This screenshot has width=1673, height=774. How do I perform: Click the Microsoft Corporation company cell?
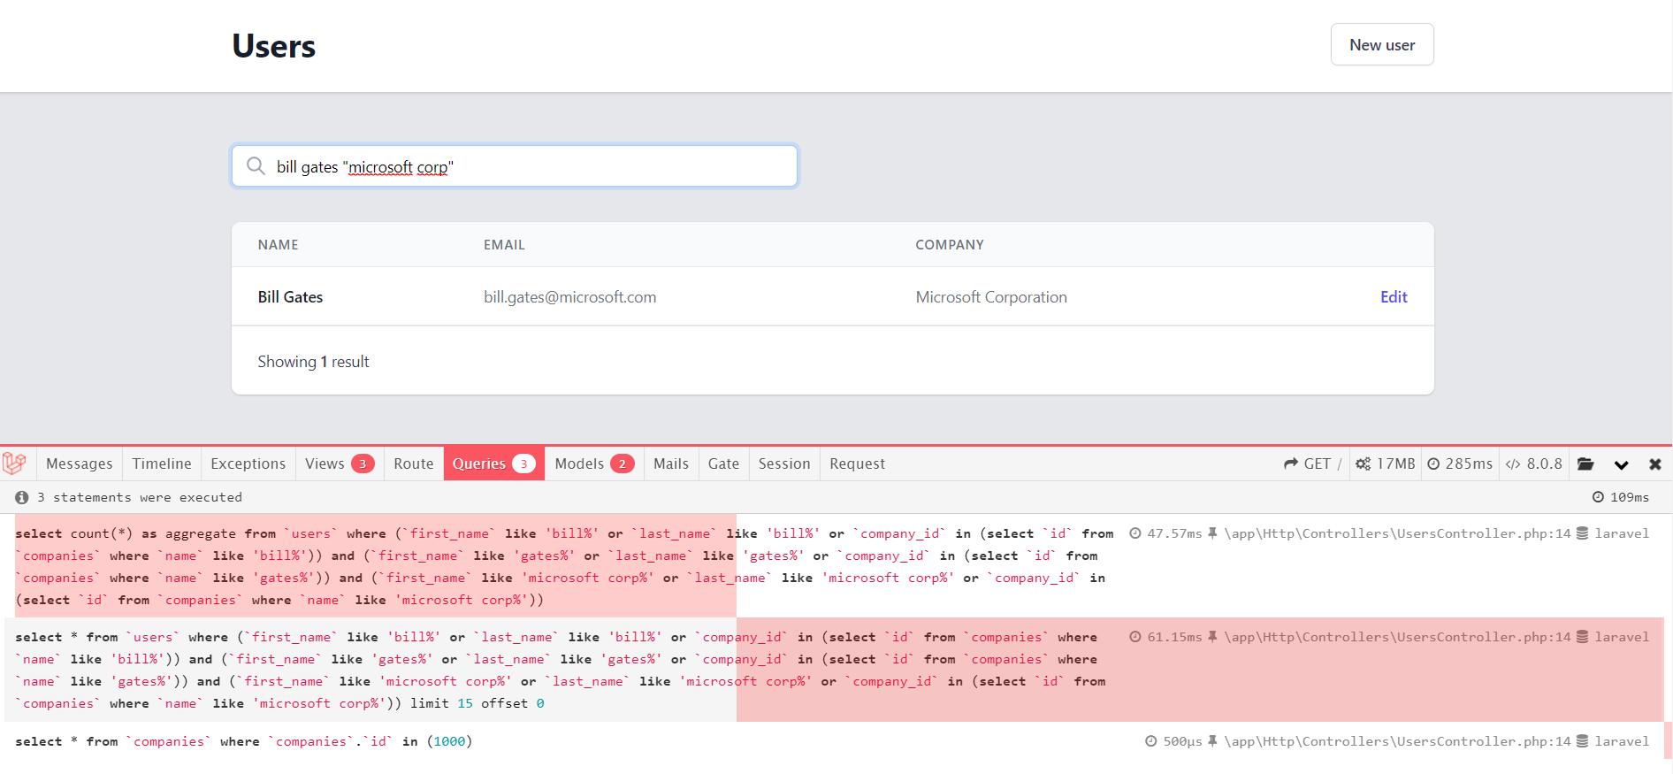coord(991,297)
